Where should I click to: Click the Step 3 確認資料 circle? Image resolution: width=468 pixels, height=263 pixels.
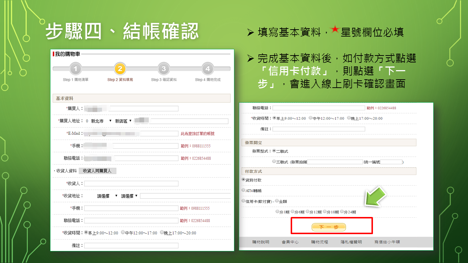[163, 69]
